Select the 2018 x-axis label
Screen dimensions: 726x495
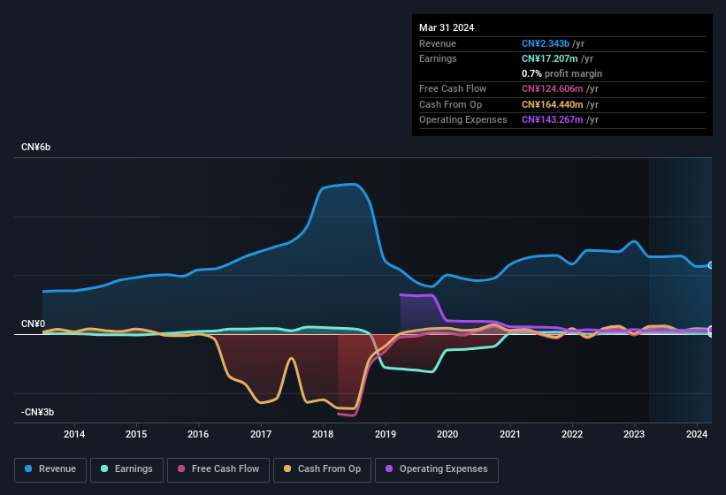click(323, 434)
